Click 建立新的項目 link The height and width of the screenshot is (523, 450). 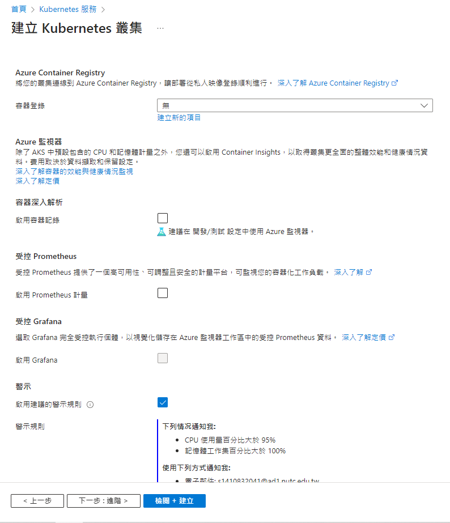coord(179,118)
